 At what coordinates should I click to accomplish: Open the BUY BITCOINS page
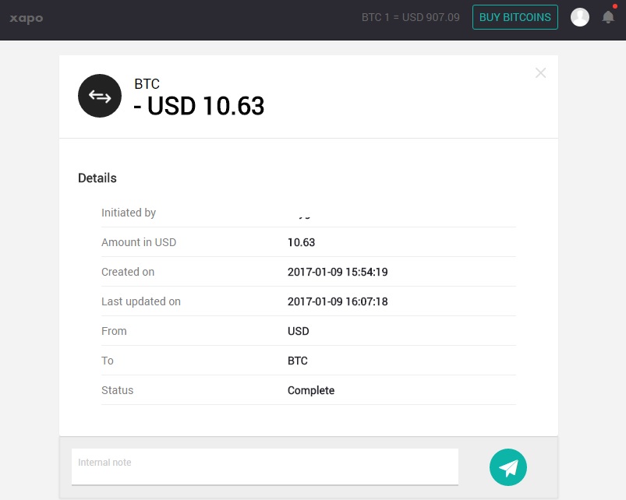click(x=515, y=17)
